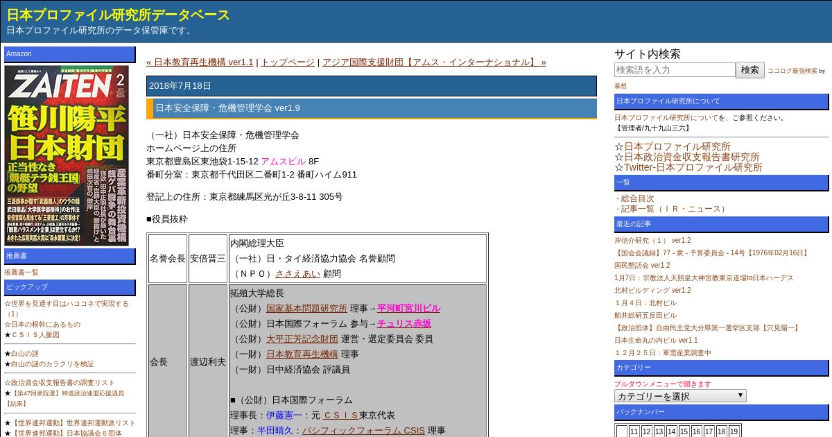
Task: Open the トップページ navigation link
Action: [x=288, y=62]
